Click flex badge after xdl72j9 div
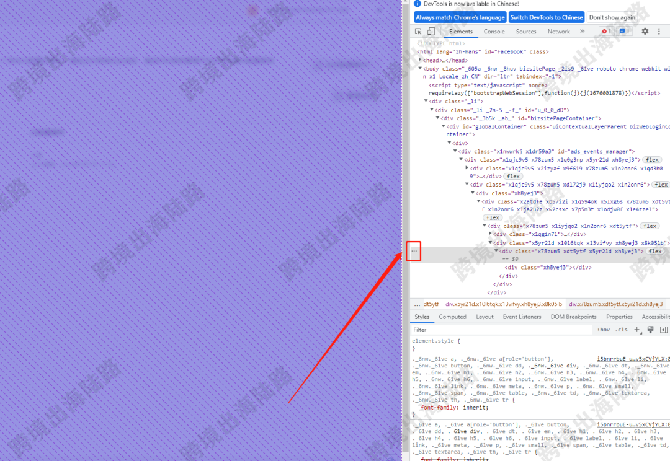The width and height of the screenshot is (670, 461). click(x=661, y=185)
